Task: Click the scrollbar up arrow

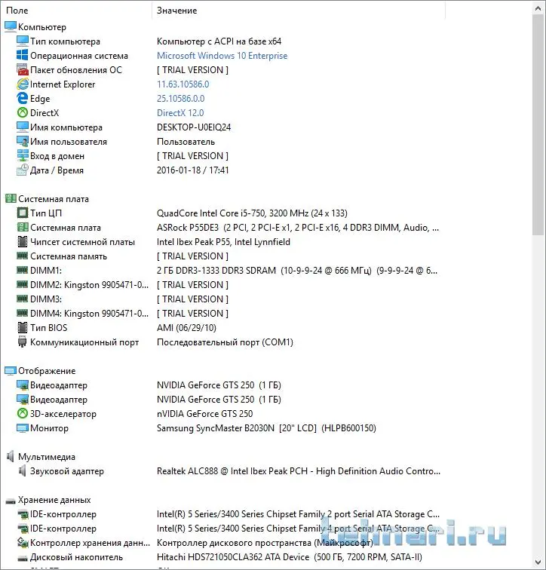Action: click(x=538, y=8)
